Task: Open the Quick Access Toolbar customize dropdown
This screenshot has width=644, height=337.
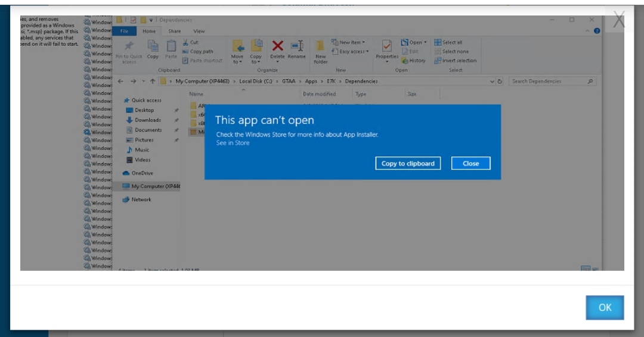Action: 151,20
